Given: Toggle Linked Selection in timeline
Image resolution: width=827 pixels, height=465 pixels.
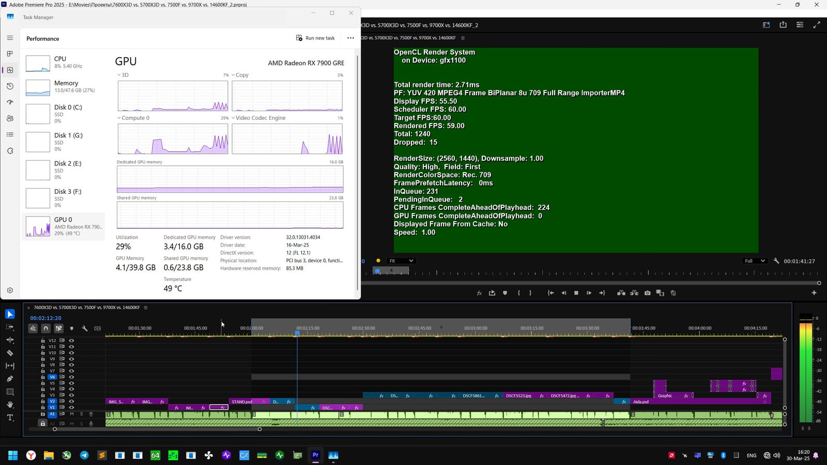Looking at the screenshot, I should tap(59, 328).
